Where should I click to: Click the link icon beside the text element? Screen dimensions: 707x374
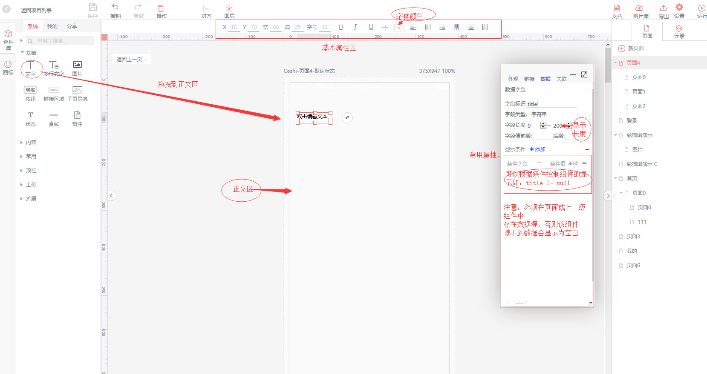pyautogui.click(x=347, y=117)
